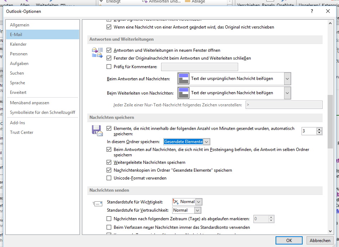This screenshot has height=247, width=339.
Task: Decrease auto-save minutes with down arrow
Action: point(319,133)
